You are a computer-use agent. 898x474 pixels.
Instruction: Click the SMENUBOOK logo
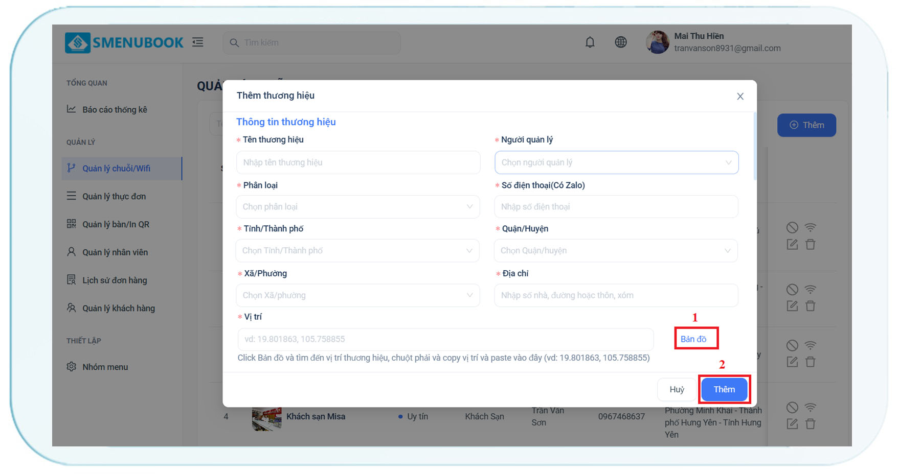click(x=124, y=43)
